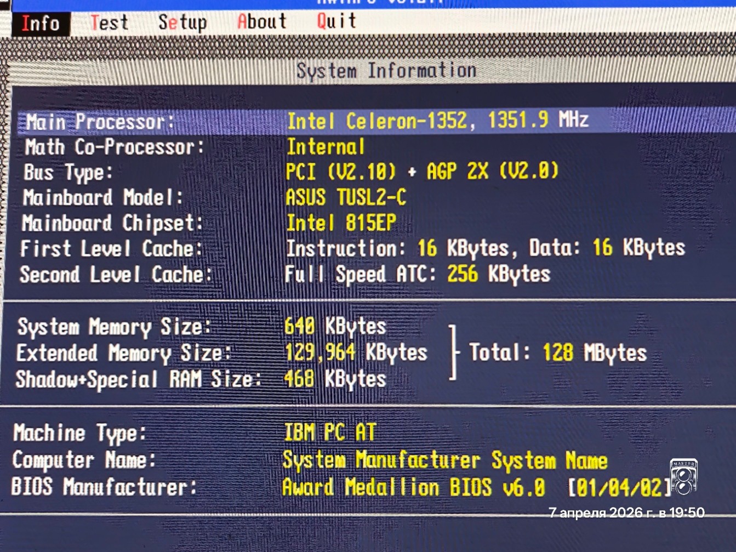Click the System Information title
Image resolution: width=736 pixels, height=552 pixels.
point(386,71)
